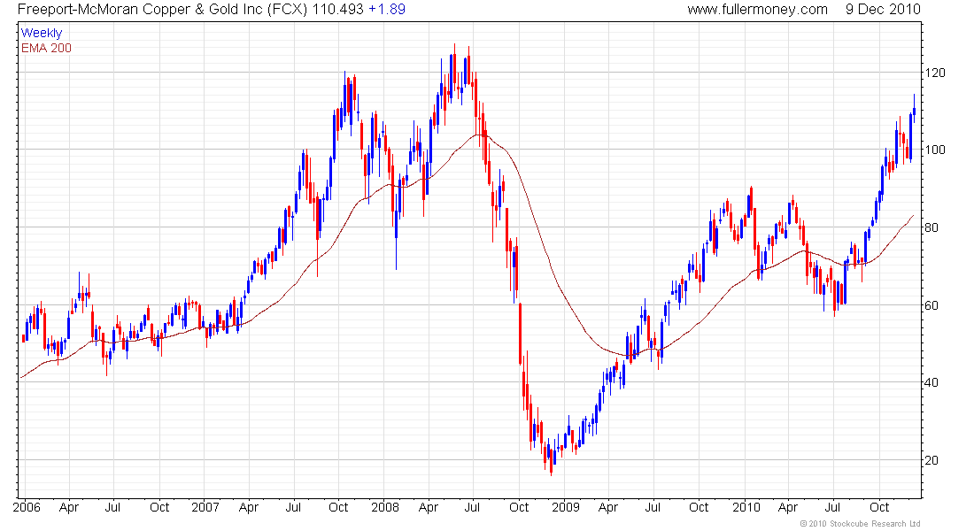Click the Oct label before 2007
The height and width of the screenshot is (531, 974).
click(x=159, y=507)
